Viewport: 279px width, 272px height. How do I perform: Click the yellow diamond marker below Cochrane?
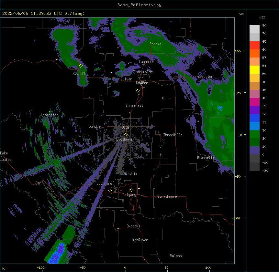pos(110,191)
